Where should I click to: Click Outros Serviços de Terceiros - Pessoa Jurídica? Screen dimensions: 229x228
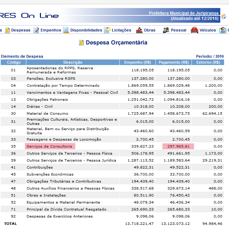71,160
